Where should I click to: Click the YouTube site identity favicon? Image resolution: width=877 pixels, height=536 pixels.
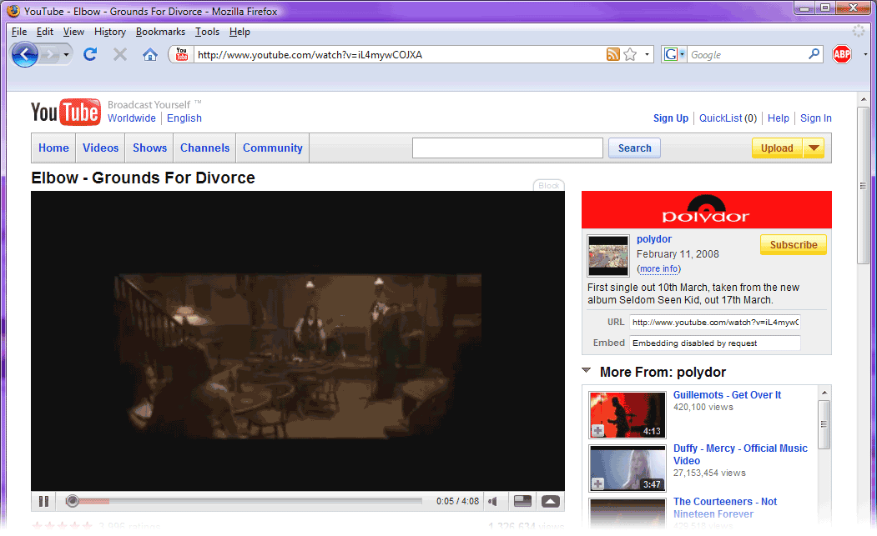[x=182, y=54]
